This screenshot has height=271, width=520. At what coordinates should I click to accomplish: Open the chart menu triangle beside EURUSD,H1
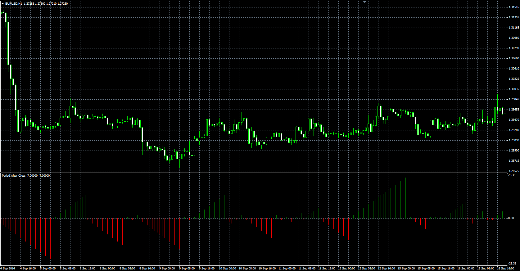tap(2, 4)
